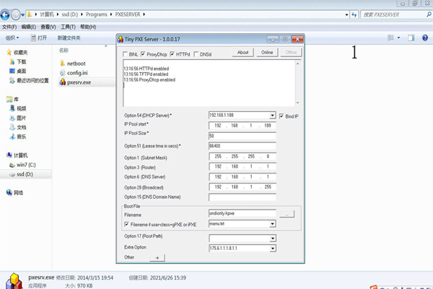The image size is (433, 289).
Task: Open the Option 17 Root Path dropdown
Action: point(272,238)
